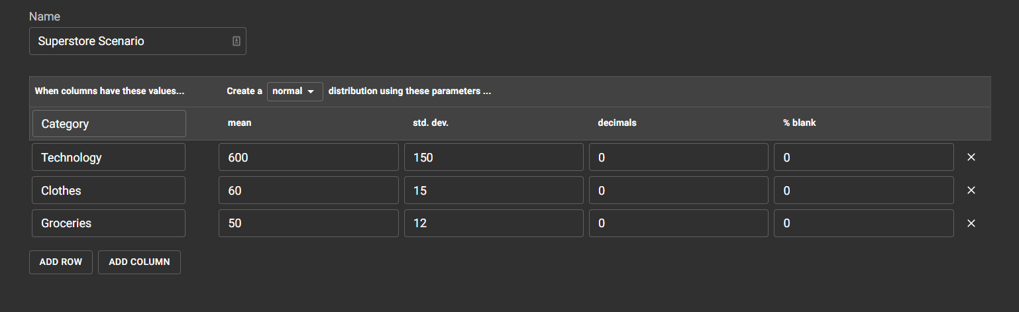
Task: Click the ADD ROW button
Action: click(61, 262)
